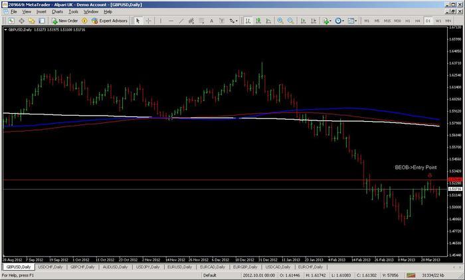Switch timeframe to MN
The height and width of the screenshot is (280, 465).
(448, 21)
